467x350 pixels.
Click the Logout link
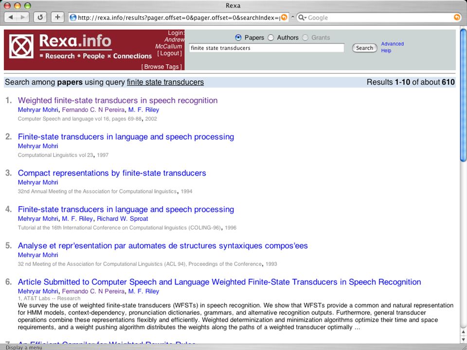tap(169, 53)
